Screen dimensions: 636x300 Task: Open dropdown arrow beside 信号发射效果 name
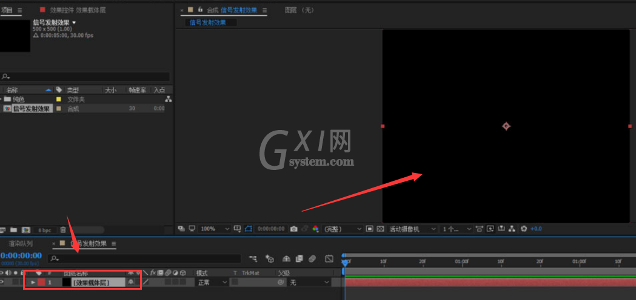click(x=74, y=23)
